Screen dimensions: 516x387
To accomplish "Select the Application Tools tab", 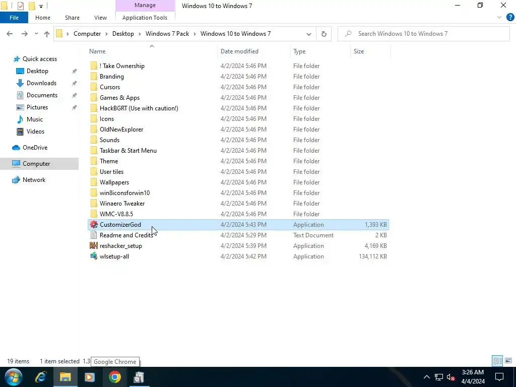I will click(145, 18).
